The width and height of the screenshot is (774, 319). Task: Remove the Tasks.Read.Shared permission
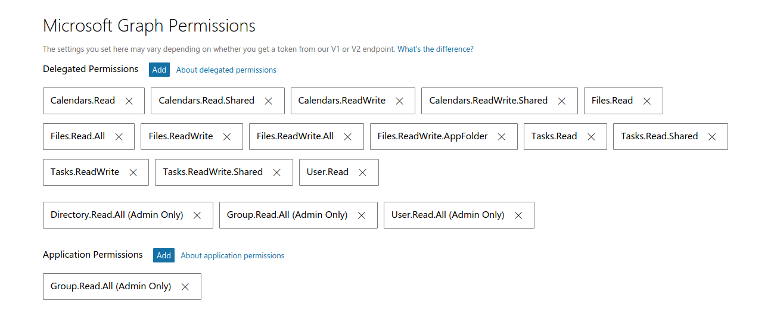[x=711, y=137]
